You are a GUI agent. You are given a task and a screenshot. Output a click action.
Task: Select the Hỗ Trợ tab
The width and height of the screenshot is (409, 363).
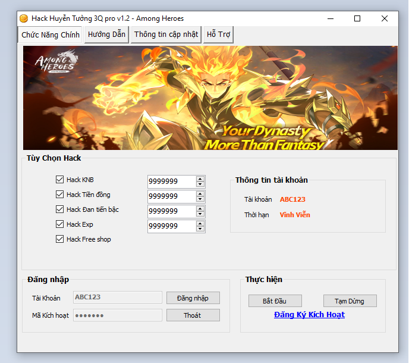pyautogui.click(x=218, y=35)
